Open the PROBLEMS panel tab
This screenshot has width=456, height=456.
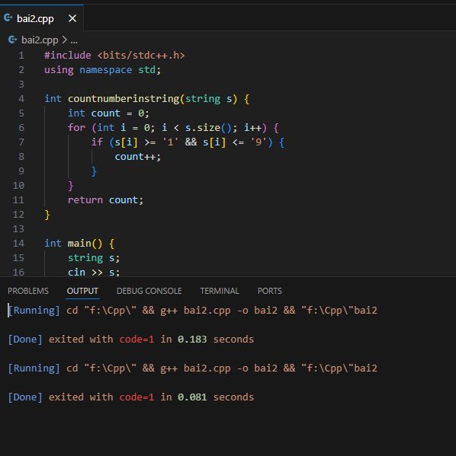click(28, 291)
